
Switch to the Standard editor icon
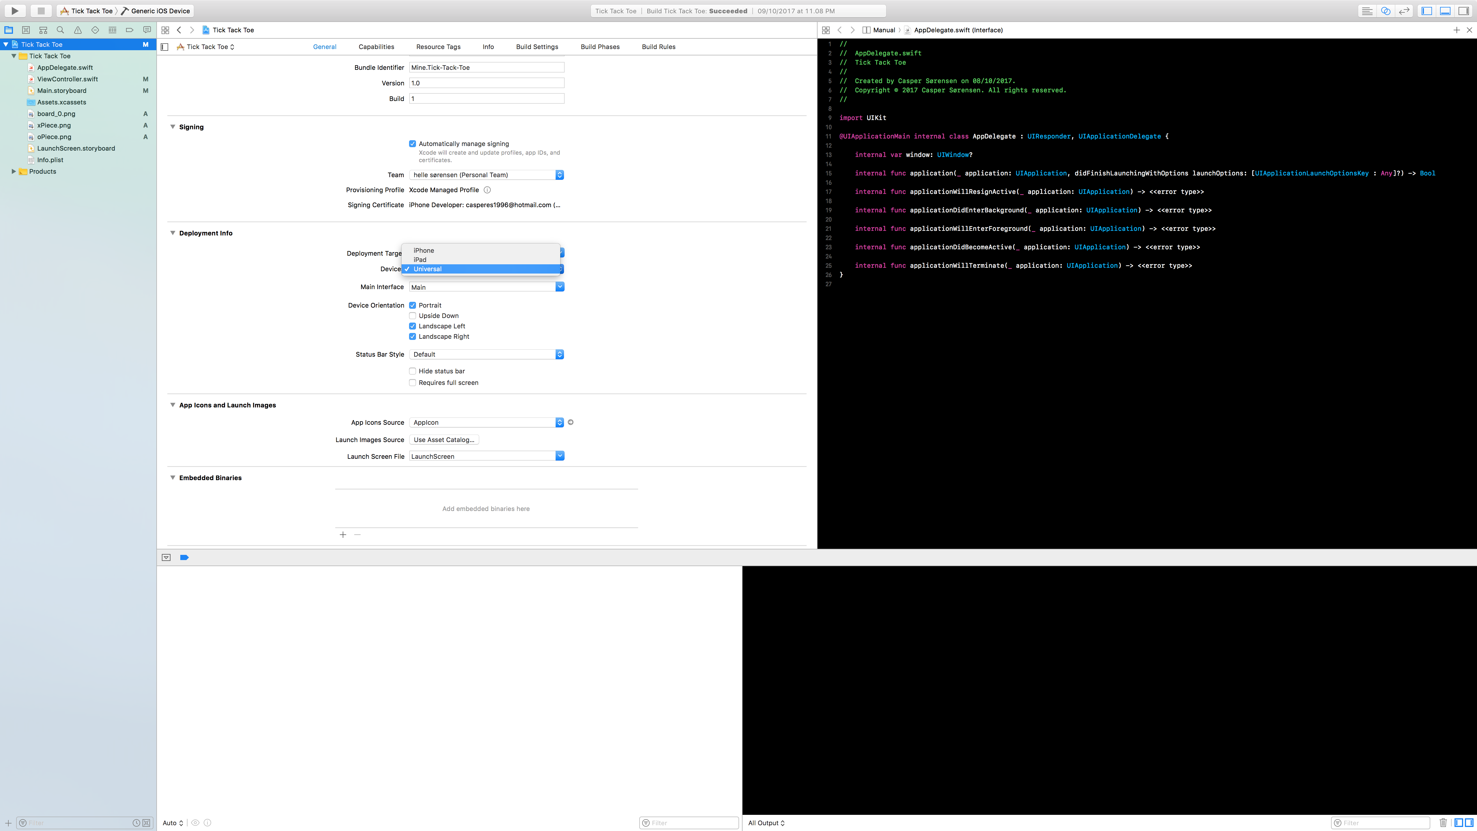coord(1367,11)
